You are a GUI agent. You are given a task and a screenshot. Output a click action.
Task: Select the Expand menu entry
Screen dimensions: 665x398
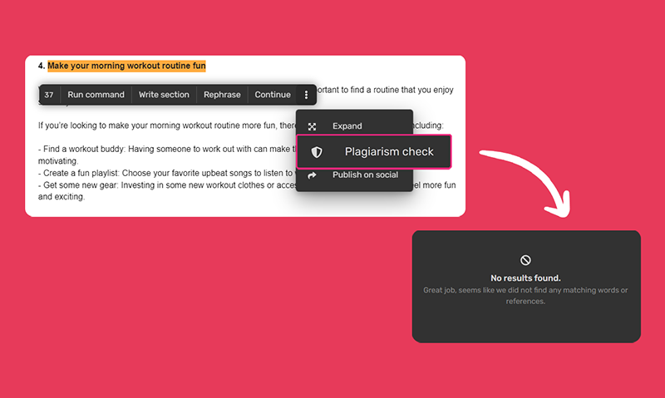pos(347,126)
